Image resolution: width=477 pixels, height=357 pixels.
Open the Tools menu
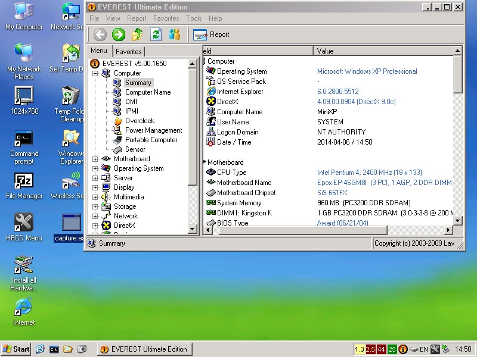coord(194,18)
